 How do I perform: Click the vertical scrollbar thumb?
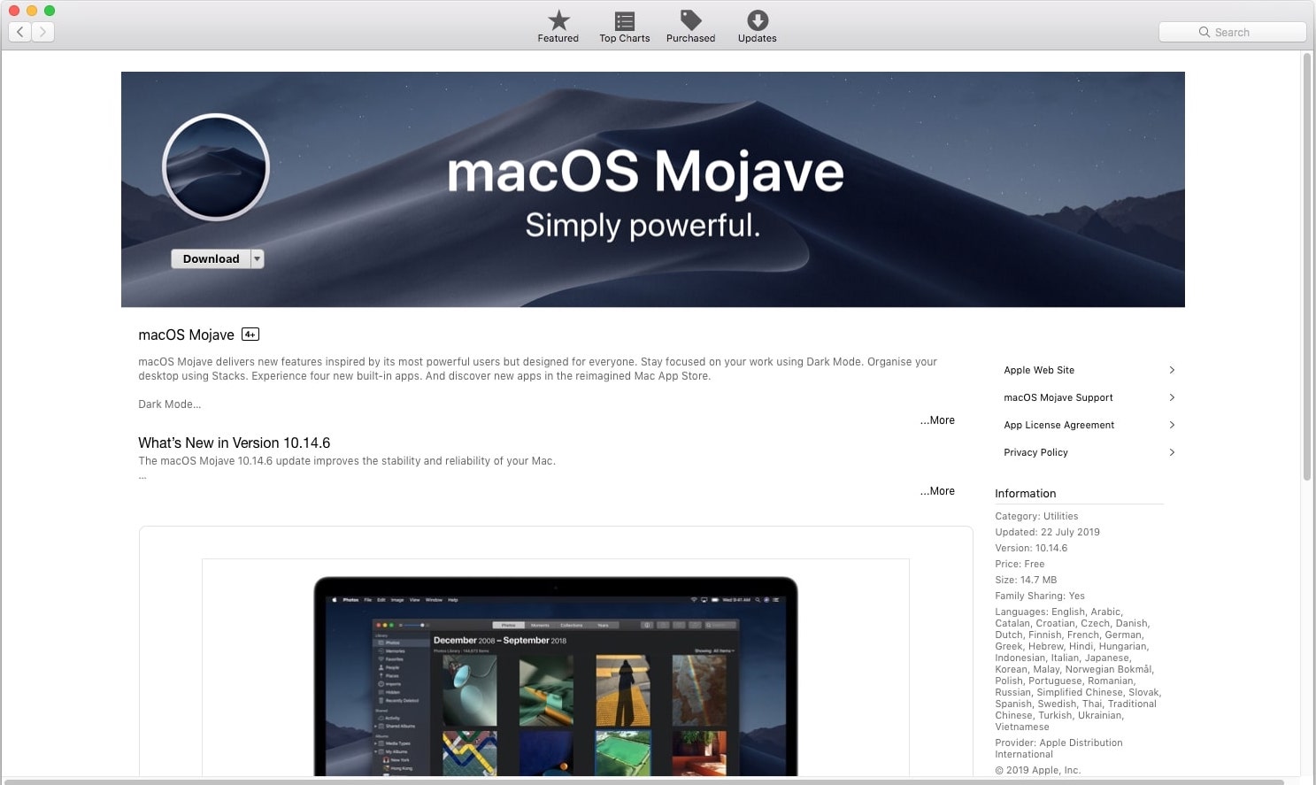pos(1306,266)
